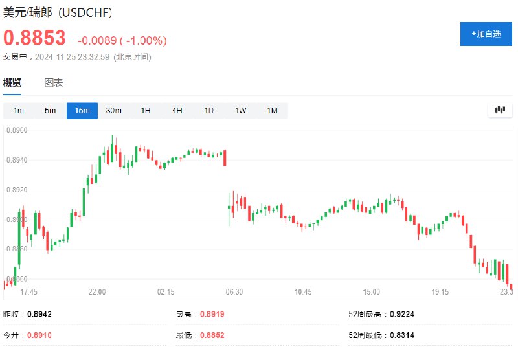Click the 最低 value 0.8852

[x=212, y=335]
